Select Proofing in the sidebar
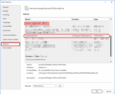This screenshot has height=94, width=115. pos(6,15)
